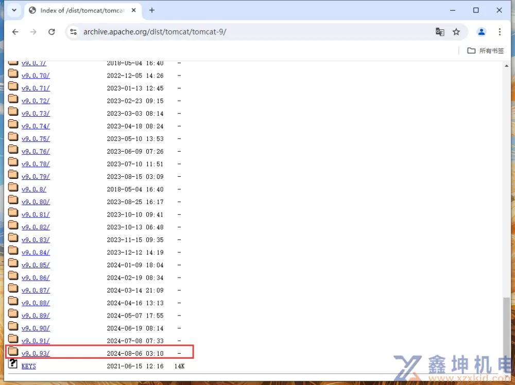This screenshot has height=385, width=515.
Task: Click the folder icon beside v9.0.90/
Action: pos(13,326)
